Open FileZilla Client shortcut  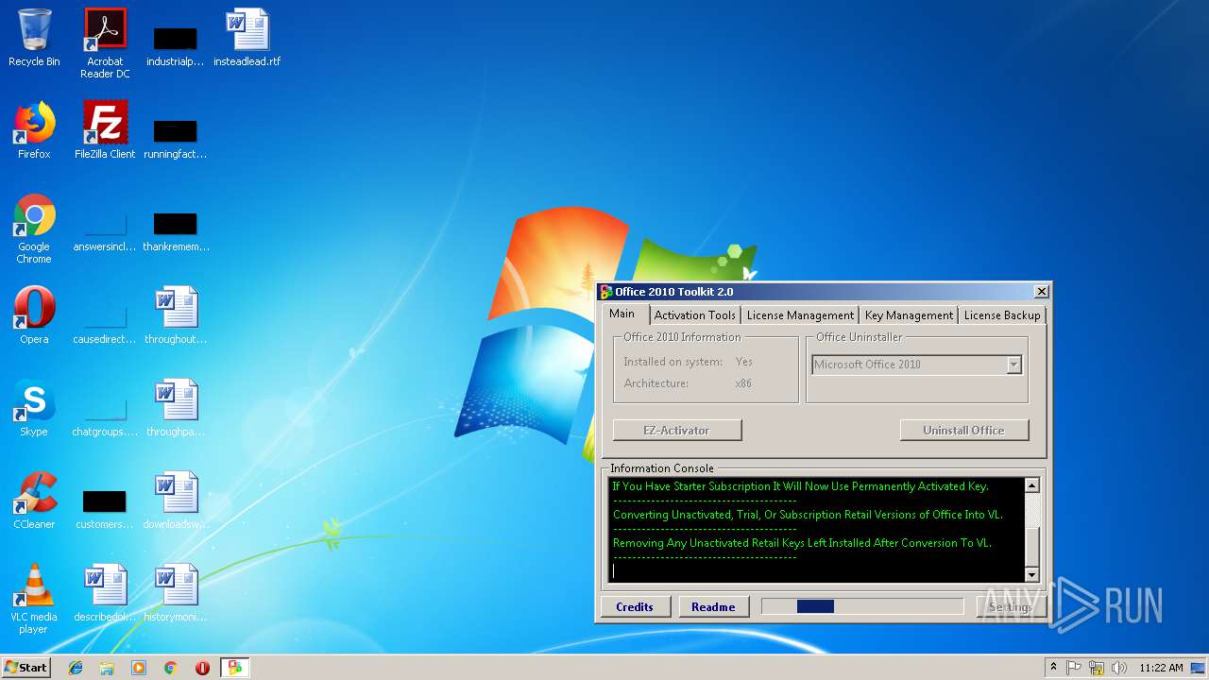tap(105, 130)
